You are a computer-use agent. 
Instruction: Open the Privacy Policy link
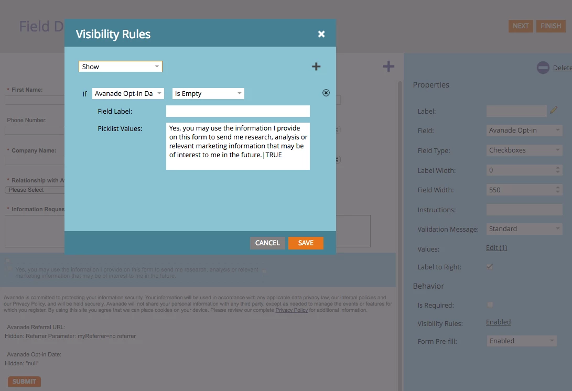coord(292,310)
